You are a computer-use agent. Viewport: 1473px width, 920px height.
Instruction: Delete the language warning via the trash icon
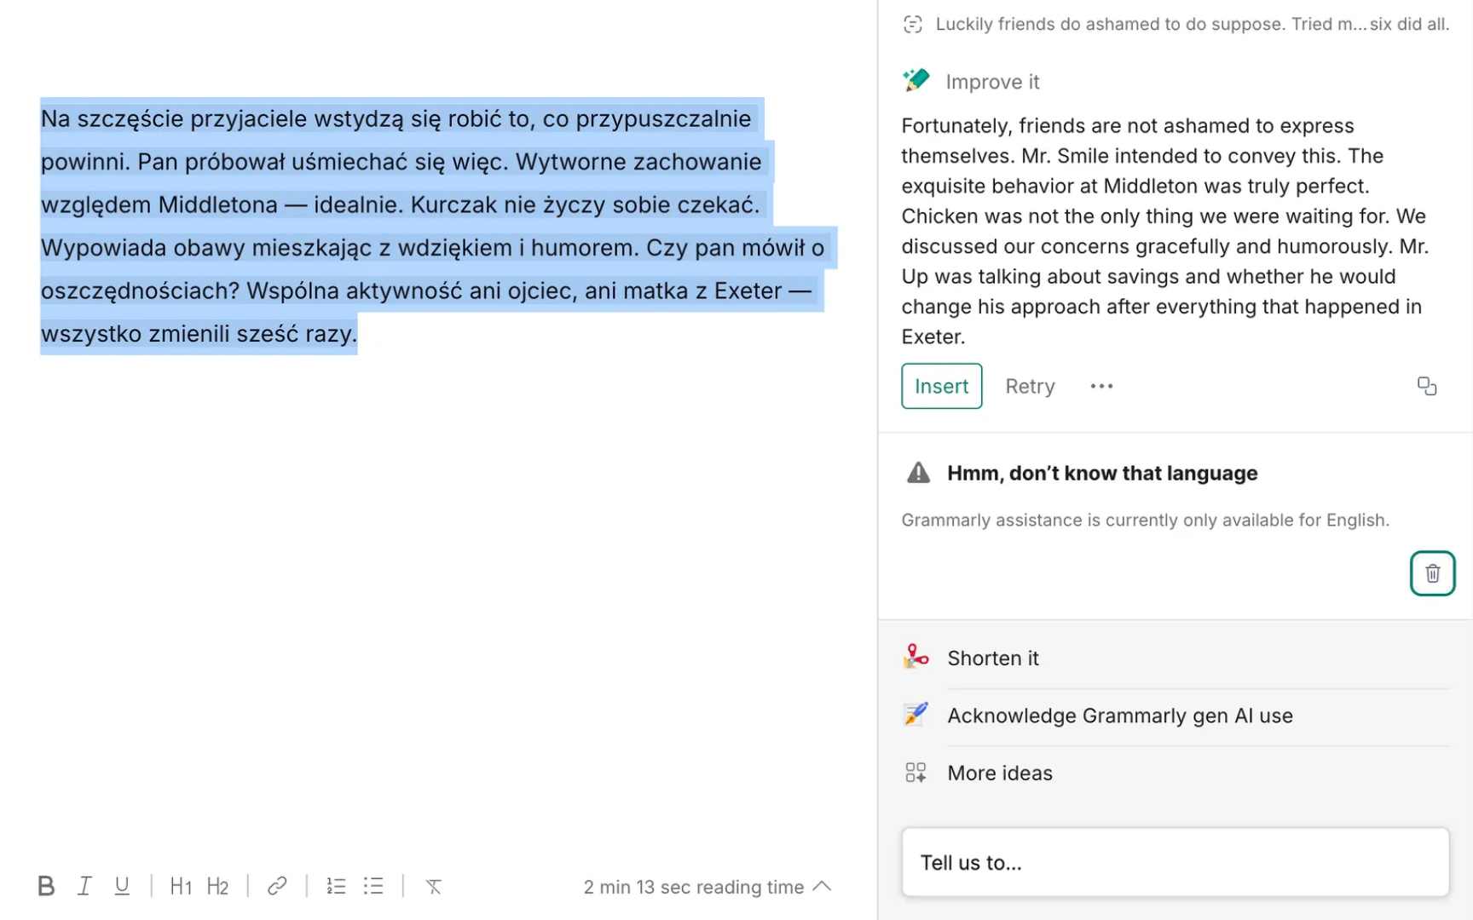tap(1432, 573)
